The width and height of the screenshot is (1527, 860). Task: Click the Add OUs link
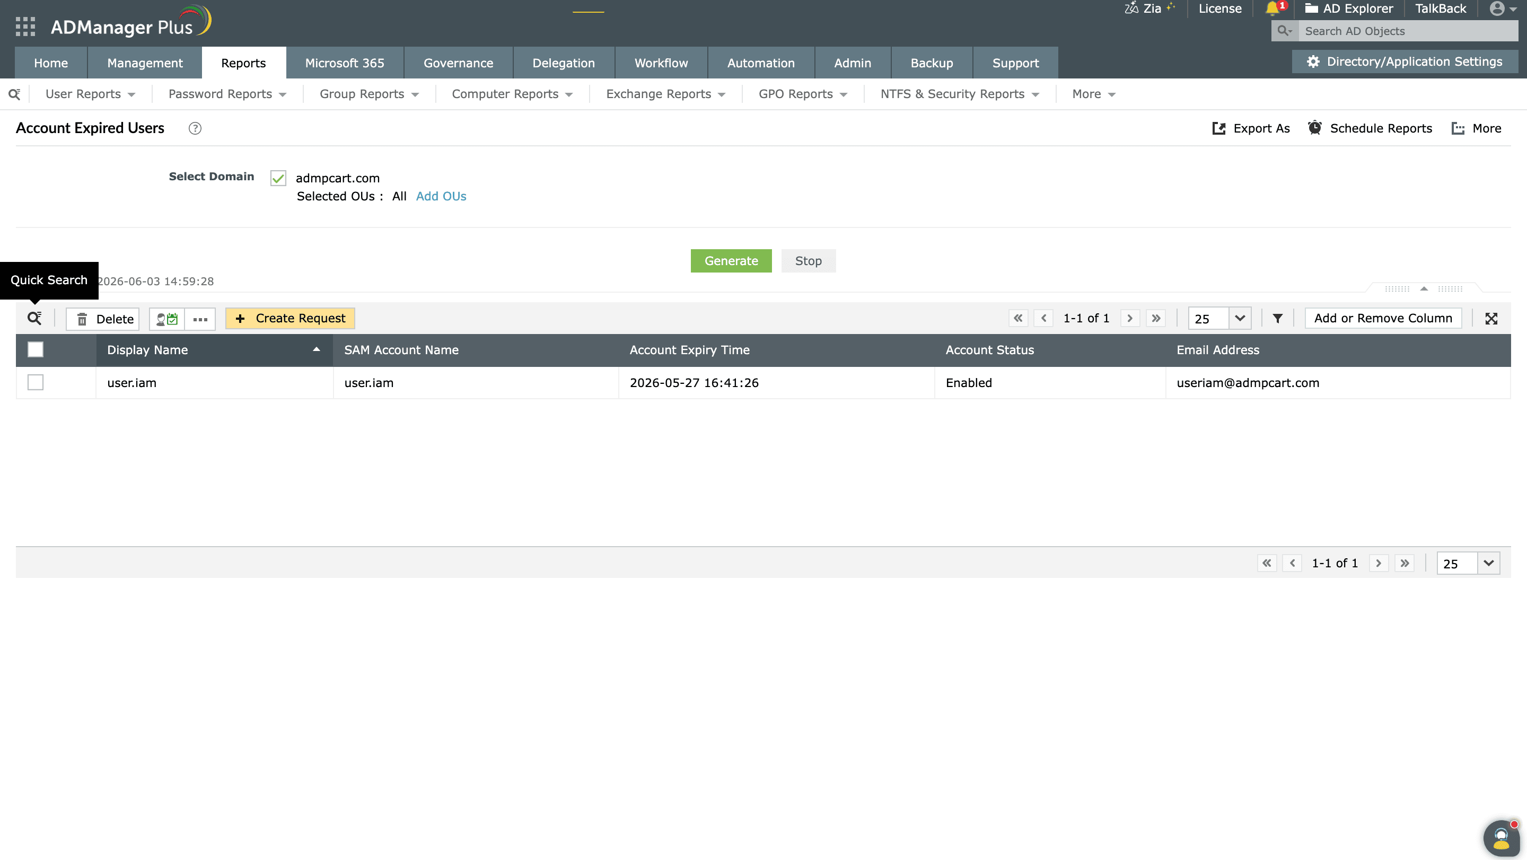[441, 196]
